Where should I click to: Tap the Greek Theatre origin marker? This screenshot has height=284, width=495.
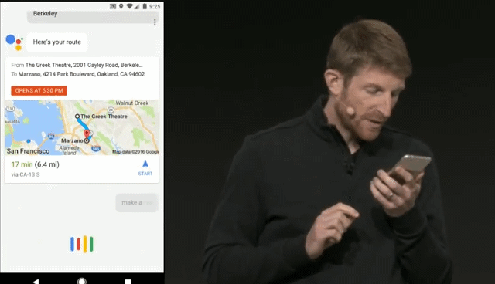coord(77,117)
